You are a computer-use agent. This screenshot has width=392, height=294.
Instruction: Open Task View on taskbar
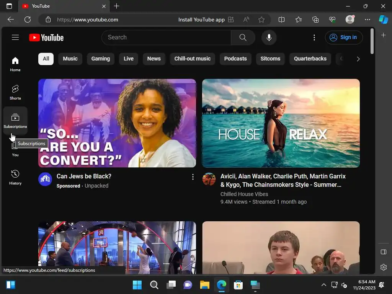[x=171, y=285]
